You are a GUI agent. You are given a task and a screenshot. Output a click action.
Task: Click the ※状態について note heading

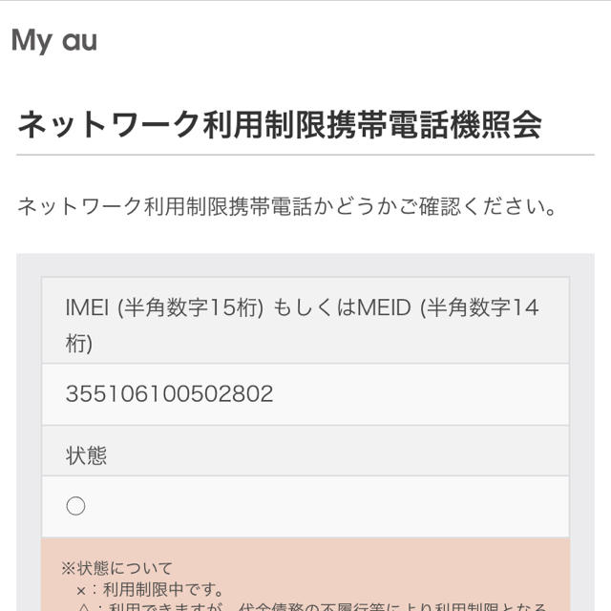click(x=116, y=568)
